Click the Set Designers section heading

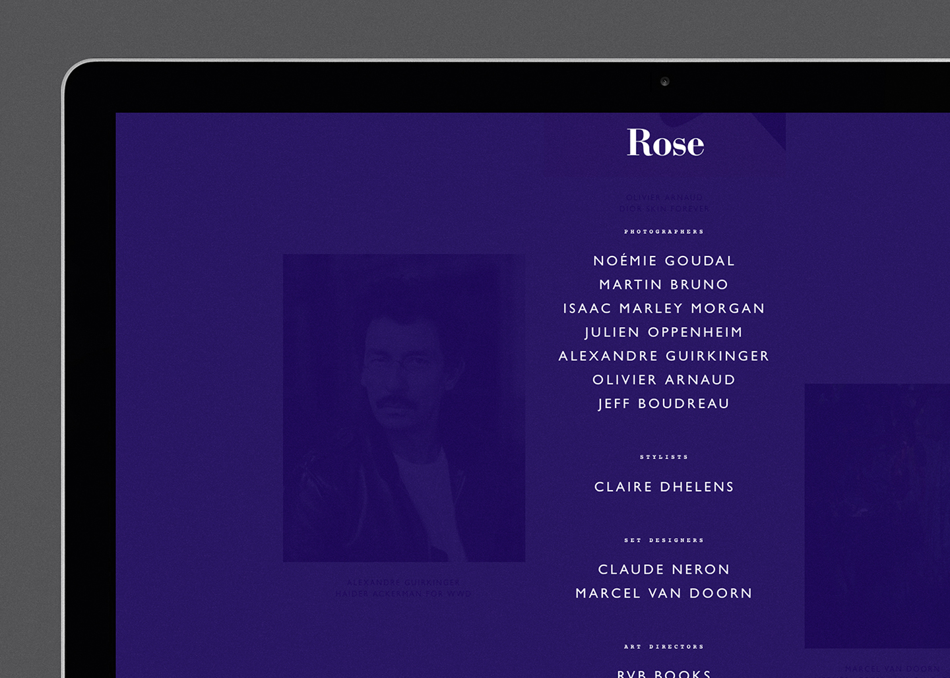(664, 540)
